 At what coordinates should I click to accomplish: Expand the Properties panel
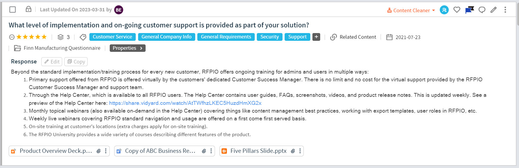[128, 48]
